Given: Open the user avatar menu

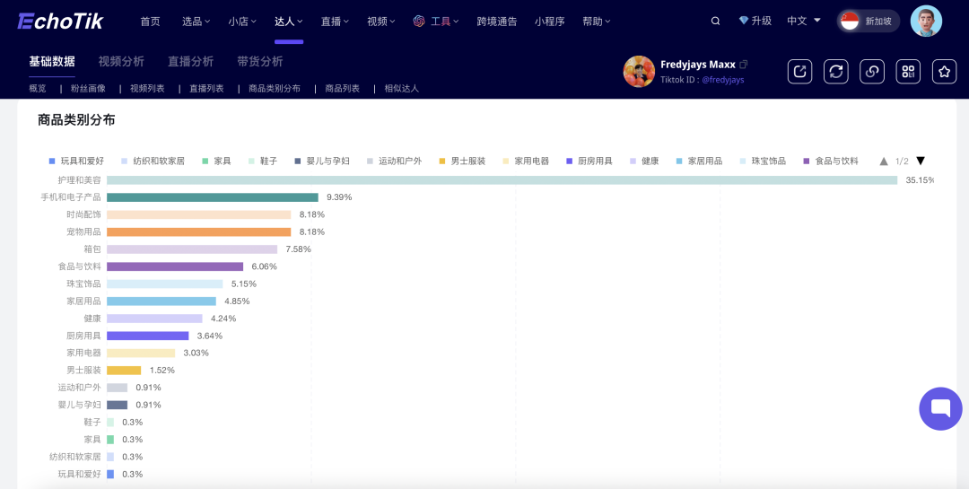Looking at the screenshot, I should pos(926,21).
